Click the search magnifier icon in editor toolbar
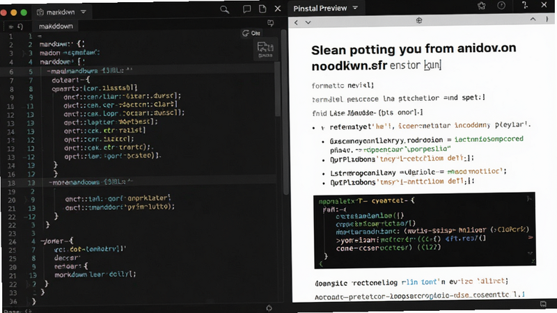This screenshot has height=313, width=557. click(224, 10)
